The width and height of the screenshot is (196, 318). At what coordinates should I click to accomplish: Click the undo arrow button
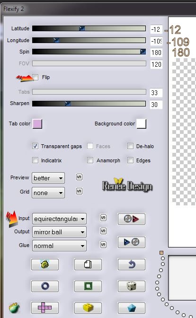[x=132, y=265]
